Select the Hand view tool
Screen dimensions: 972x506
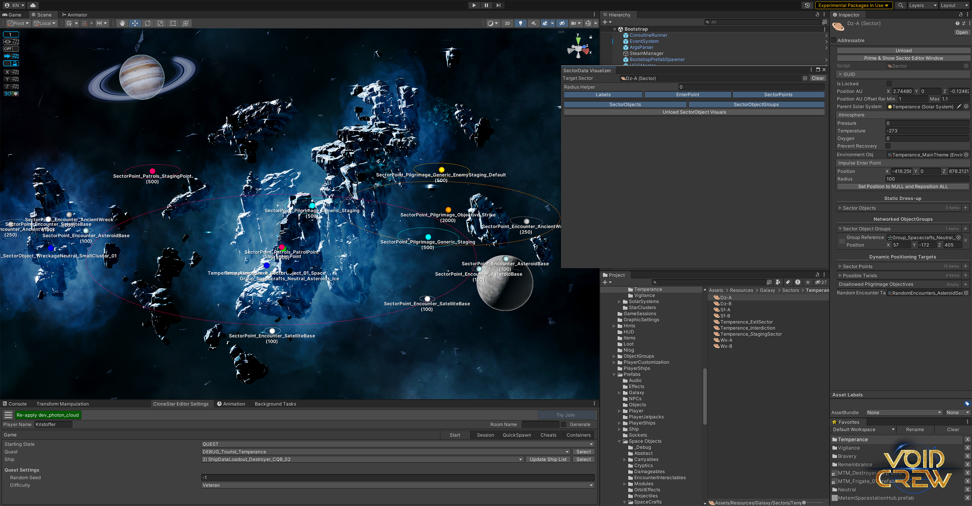pos(122,23)
